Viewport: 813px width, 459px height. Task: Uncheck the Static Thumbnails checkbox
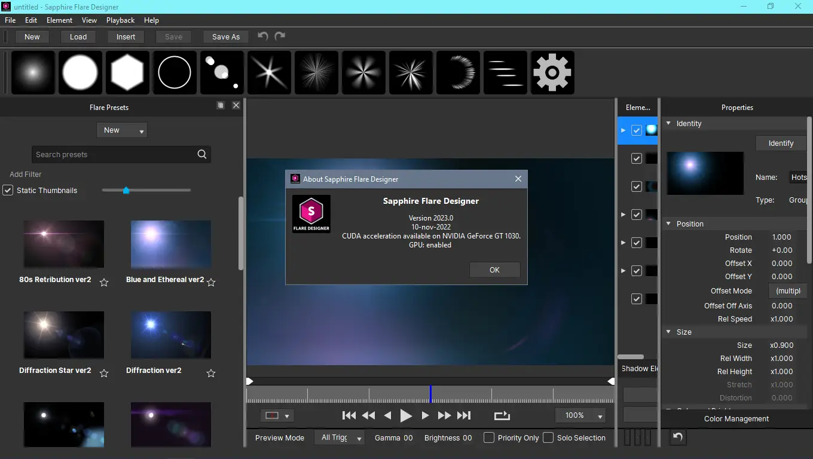pos(8,191)
